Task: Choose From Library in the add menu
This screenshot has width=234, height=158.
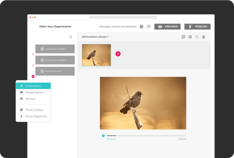Action: coord(33,110)
